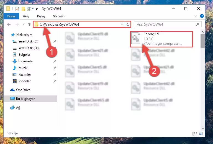The width and height of the screenshot is (213, 144).
Task: Minimize the SysWOW64 window
Action: (x=173, y=9)
